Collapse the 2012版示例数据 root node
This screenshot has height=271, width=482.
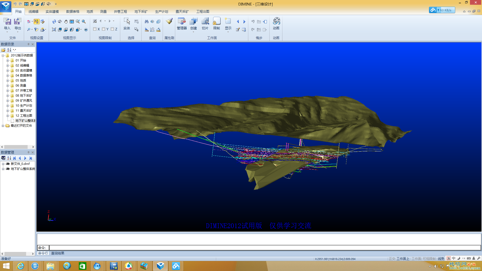coord(3,55)
